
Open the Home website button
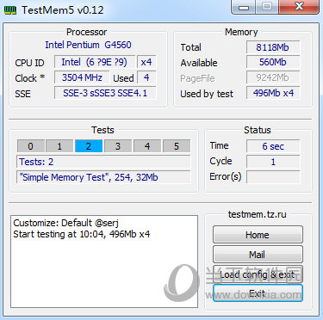[258, 235]
